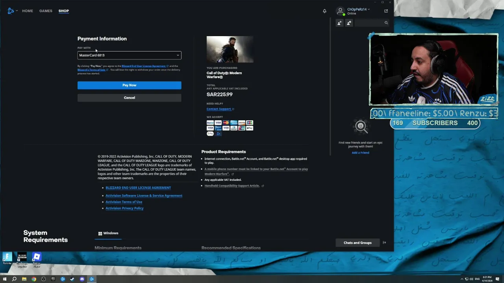Click the active Battle.net taskbar icon
Screen dimensions: 504x283
92,279
